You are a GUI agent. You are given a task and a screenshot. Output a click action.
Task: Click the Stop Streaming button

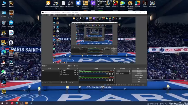coord(139,71)
